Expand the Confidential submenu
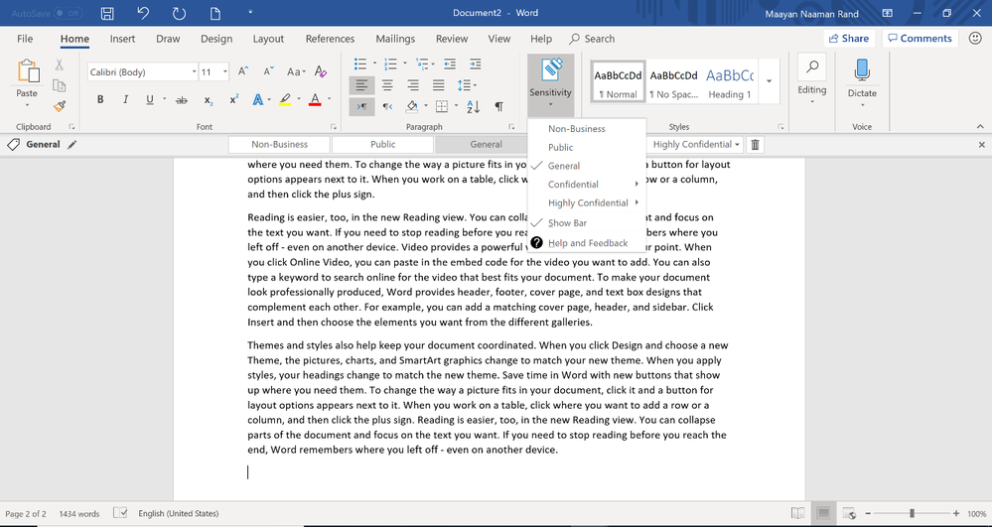The width and height of the screenshot is (992, 527). pos(587,184)
